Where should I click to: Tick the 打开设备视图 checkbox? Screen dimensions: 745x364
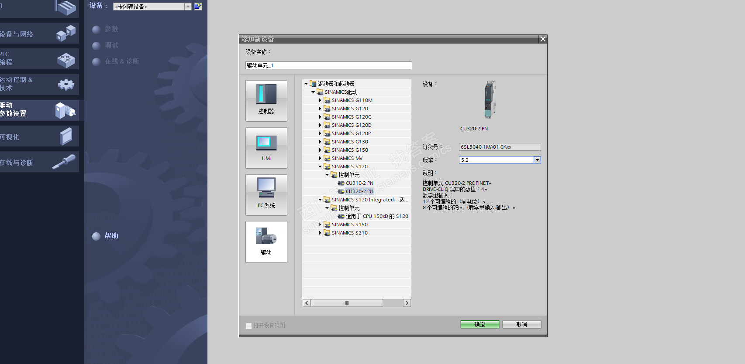248,326
